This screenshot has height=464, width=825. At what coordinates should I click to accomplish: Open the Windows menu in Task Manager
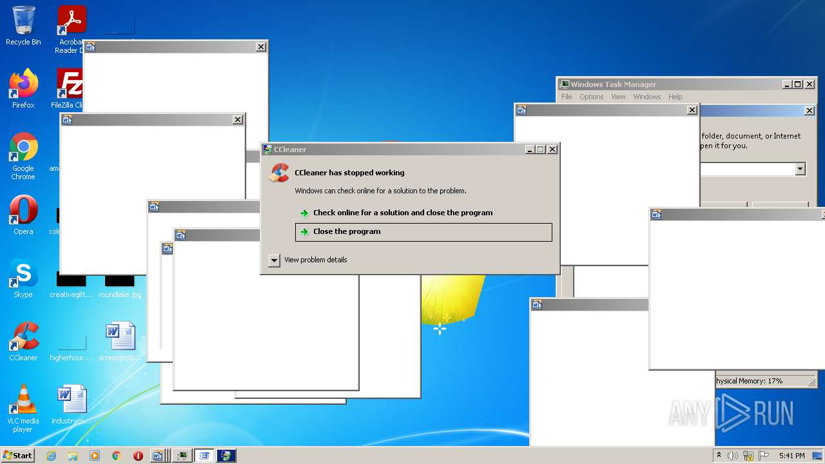pos(646,97)
